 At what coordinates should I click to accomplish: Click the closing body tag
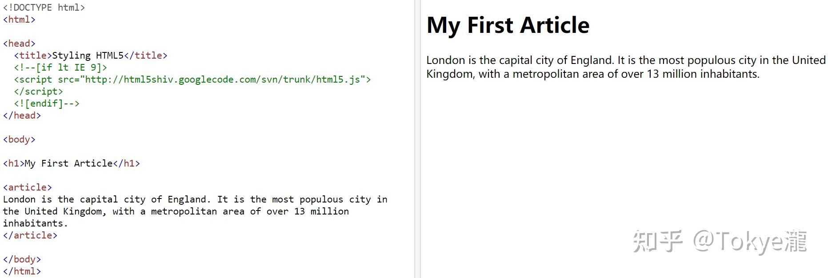tap(22, 259)
